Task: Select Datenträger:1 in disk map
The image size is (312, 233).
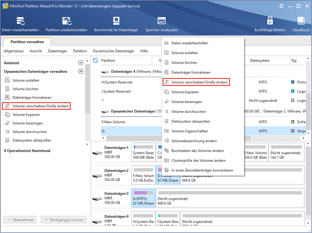Action: coord(111,152)
